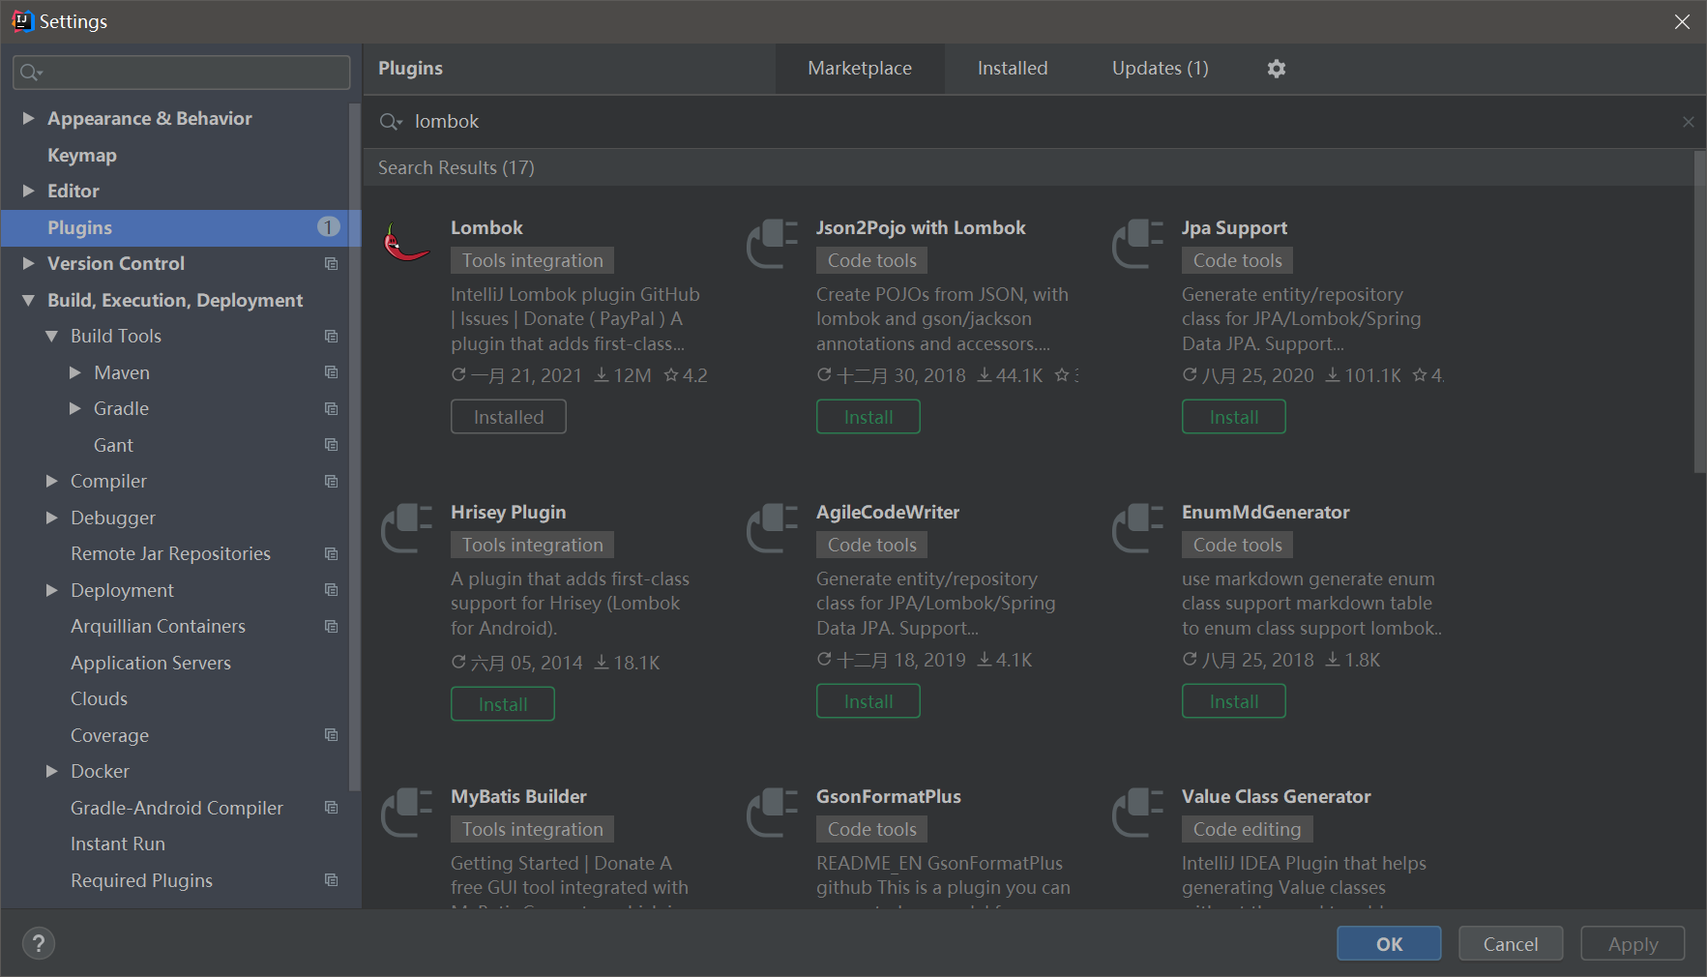Click the plugin results vertical scrollbar

[1699, 312]
